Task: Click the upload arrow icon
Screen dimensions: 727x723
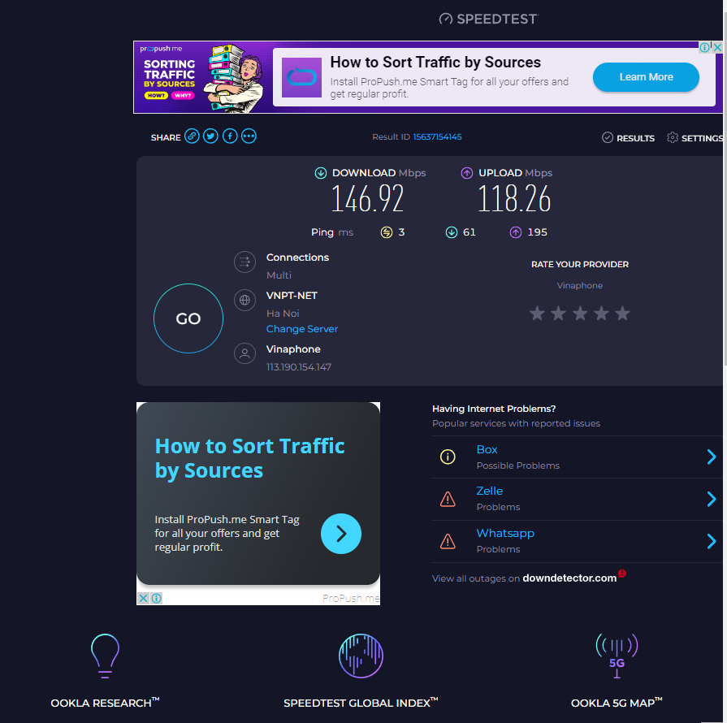Action: tap(467, 173)
